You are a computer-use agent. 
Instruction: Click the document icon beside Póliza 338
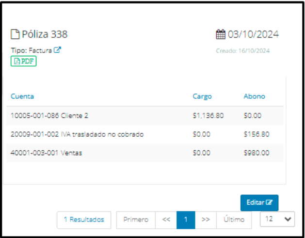[15, 34]
